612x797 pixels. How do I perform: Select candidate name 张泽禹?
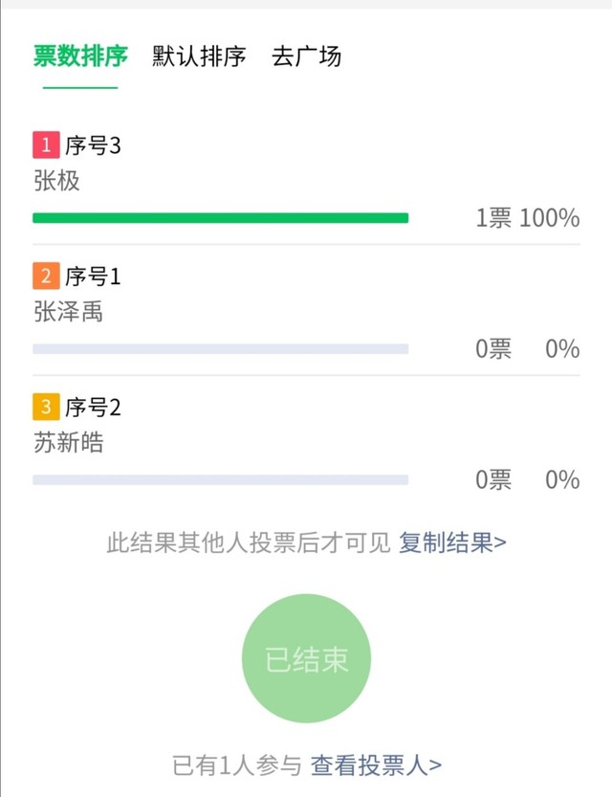click(x=68, y=311)
